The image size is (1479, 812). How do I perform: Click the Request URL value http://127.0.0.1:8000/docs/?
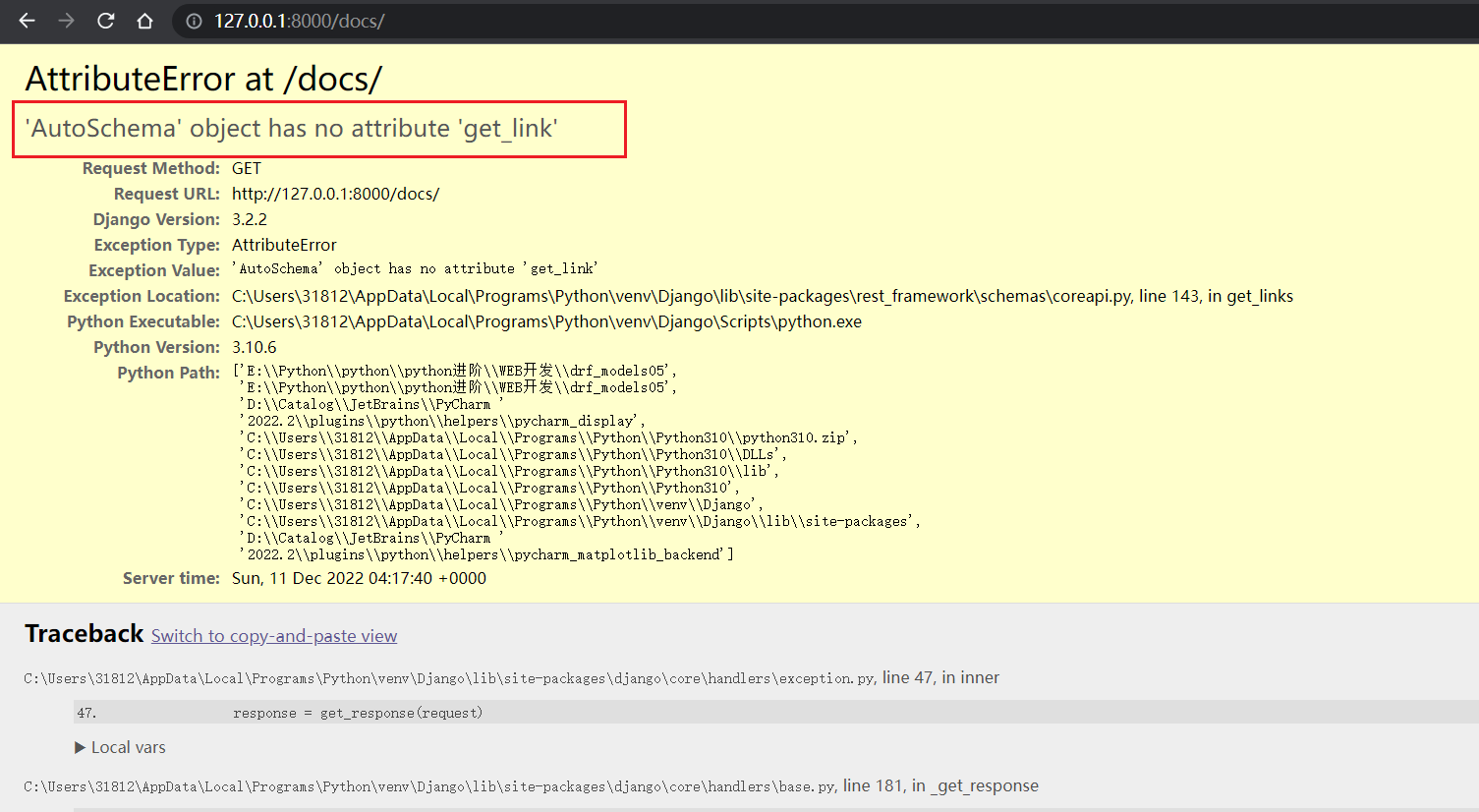(x=336, y=194)
